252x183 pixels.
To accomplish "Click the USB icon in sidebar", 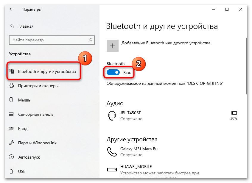I will [11, 171].
